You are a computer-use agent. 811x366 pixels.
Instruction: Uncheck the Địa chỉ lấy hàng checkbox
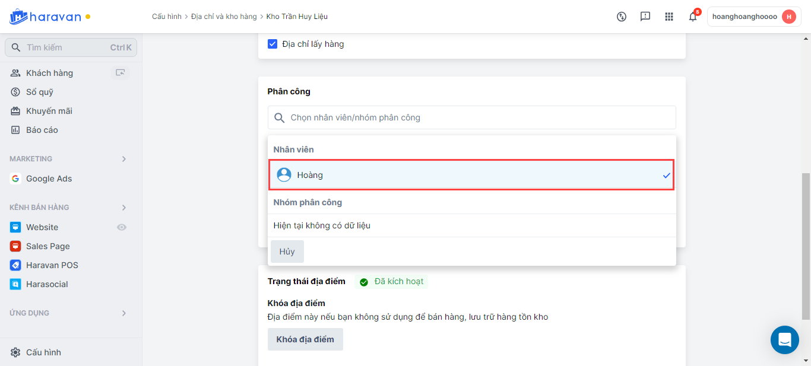(273, 44)
